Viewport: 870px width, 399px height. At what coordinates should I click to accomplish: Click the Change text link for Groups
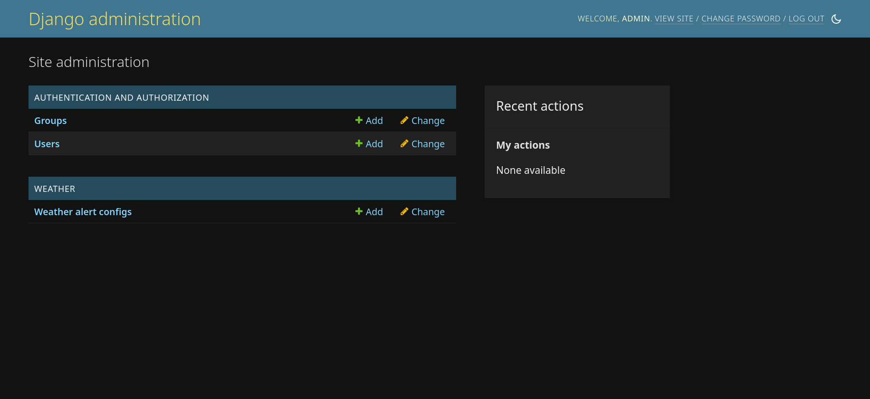428,121
